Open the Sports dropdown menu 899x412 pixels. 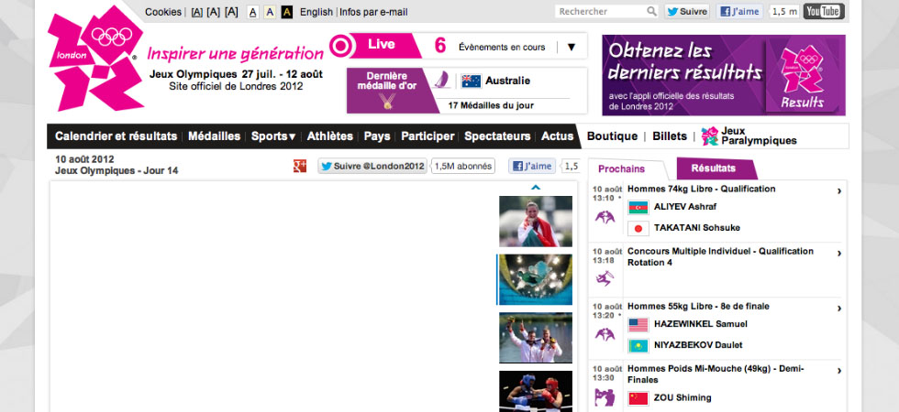pyautogui.click(x=273, y=136)
